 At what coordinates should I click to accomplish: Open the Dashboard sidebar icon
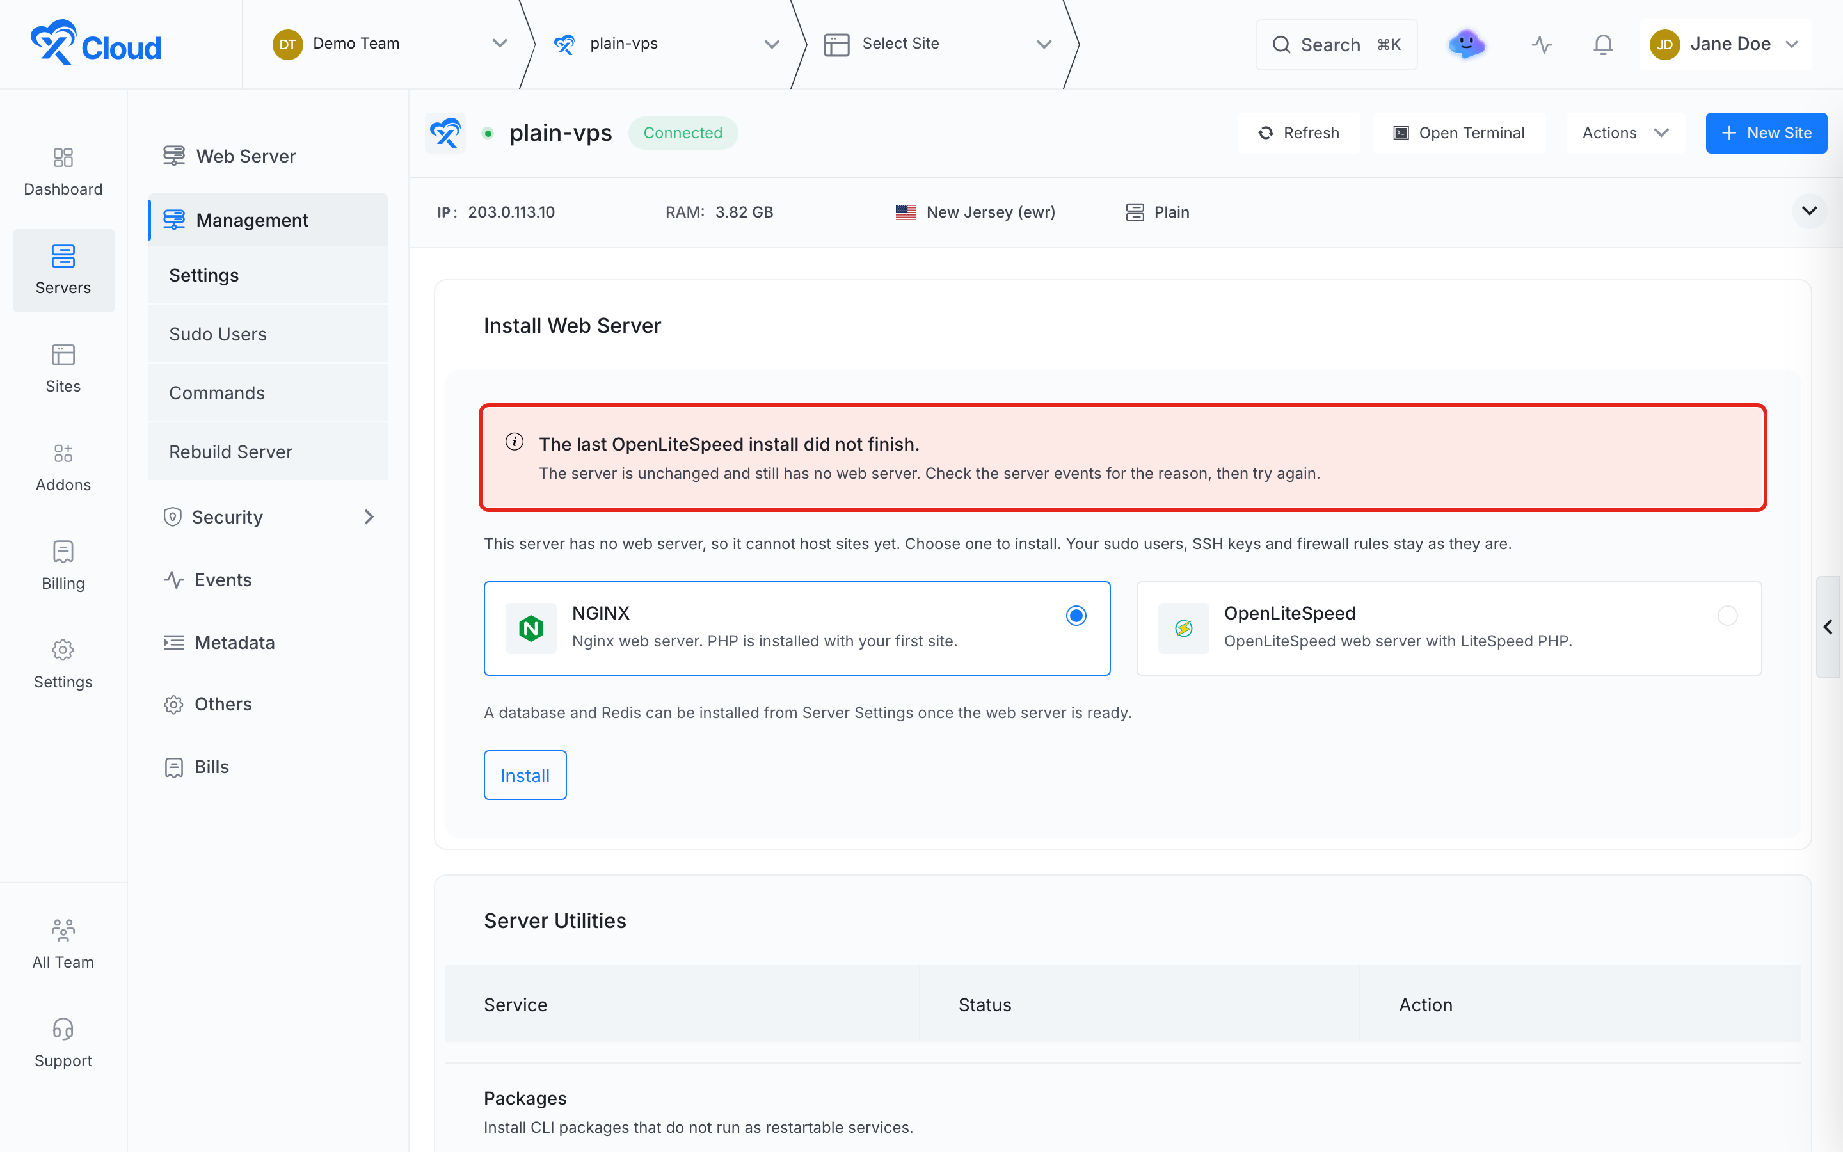click(63, 172)
